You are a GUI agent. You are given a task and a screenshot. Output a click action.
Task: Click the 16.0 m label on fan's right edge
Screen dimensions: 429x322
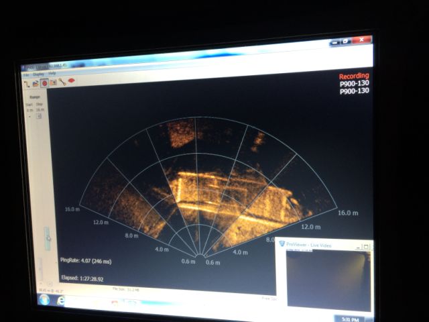(348, 213)
